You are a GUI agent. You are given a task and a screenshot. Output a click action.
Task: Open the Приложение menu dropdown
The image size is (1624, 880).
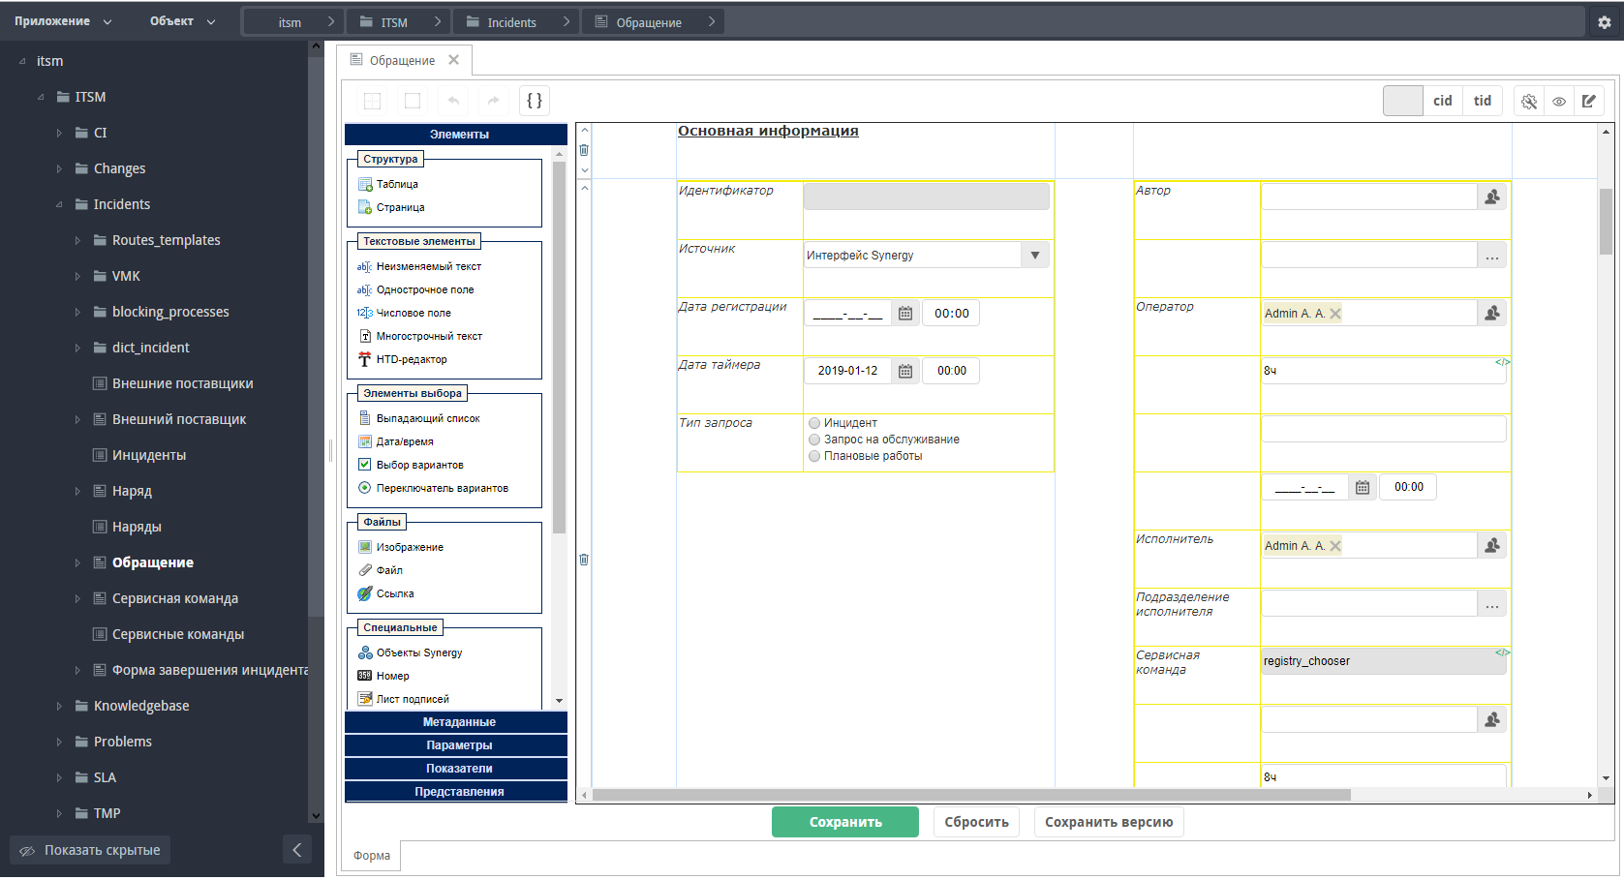pyautogui.click(x=63, y=21)
